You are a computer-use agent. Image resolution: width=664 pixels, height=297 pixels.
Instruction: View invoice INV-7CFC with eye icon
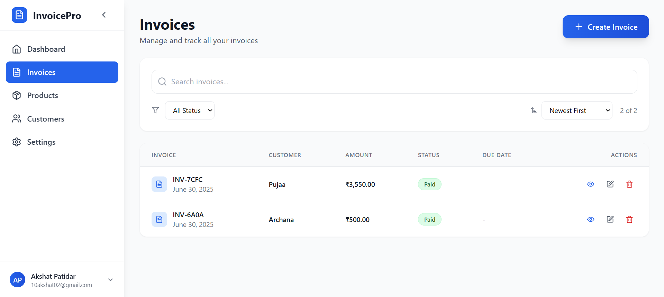click(x=591, y=184)
